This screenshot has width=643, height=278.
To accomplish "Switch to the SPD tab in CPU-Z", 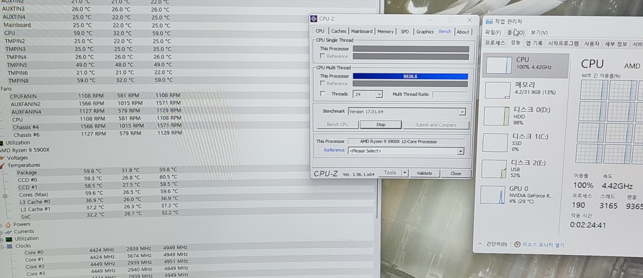I will 405,31.
